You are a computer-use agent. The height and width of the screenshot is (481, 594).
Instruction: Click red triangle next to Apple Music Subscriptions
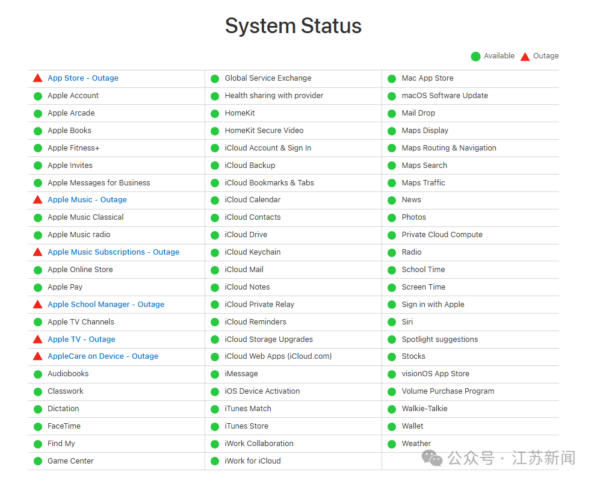click(x=38, y=252)
